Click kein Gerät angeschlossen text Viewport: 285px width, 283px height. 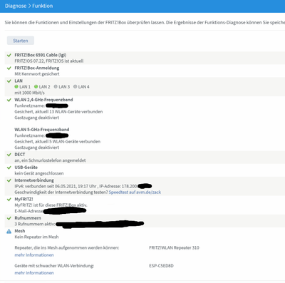tap(39, 173)
